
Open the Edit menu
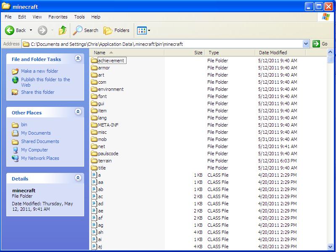[x=22, y=17]
